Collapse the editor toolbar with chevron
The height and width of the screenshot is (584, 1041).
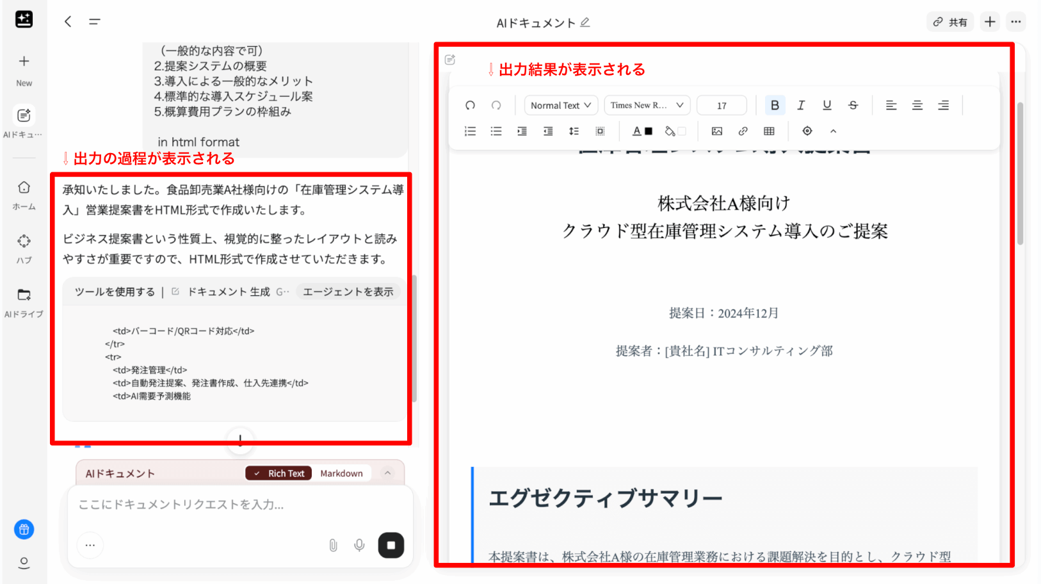[x=833, y=131]
